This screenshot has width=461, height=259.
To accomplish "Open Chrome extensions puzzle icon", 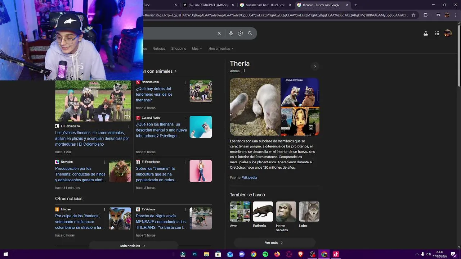I will [x=425, y=15].
